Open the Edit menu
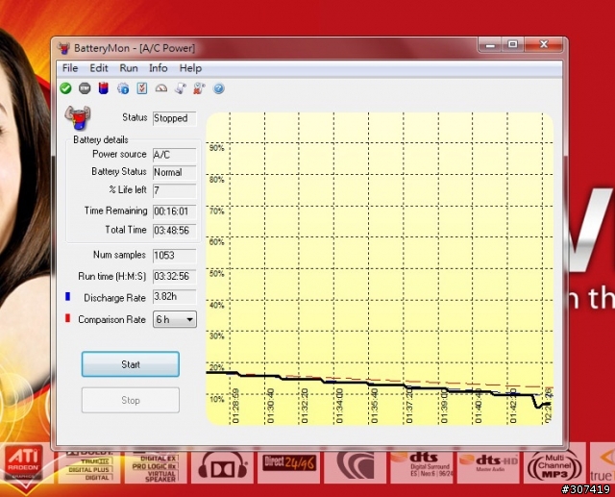This screenshot has width=615, height=497. pyautogui.click(x=98, y=68)
